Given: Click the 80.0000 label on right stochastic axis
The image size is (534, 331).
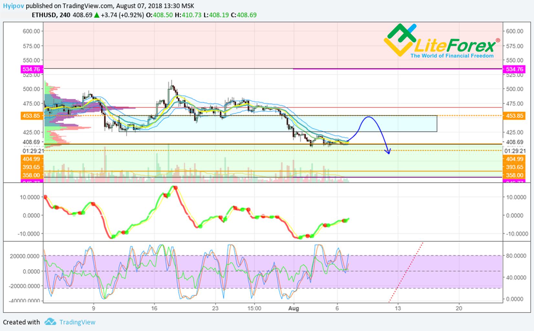Looking at the screenshot, I should [516, 256].
